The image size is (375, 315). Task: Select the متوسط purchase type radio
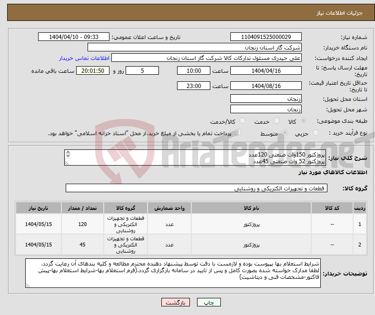tap(285, 132)
